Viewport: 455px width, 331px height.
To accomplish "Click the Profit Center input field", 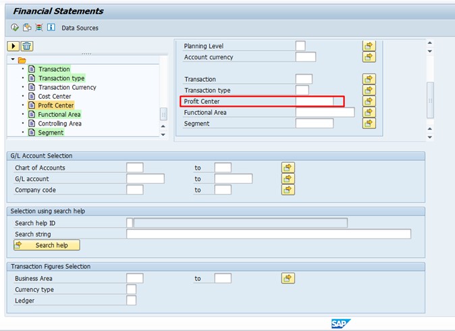I will pos(314,101).
